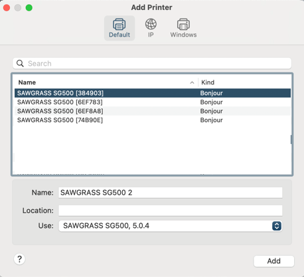Close the Add Printer window
Viewport: 304px width, 277px height.
pyautogui.click(x=7, y=8)
